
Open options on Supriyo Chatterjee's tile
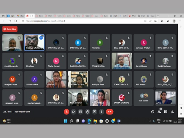pos(41,38)
